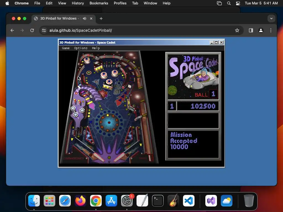Open TextEdit from the dock
Viewport: 283px width, 212px height.
point(142,201)
